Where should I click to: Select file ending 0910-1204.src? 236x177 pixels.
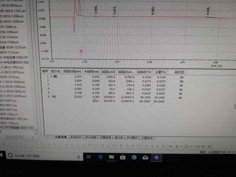click(12, 16)
